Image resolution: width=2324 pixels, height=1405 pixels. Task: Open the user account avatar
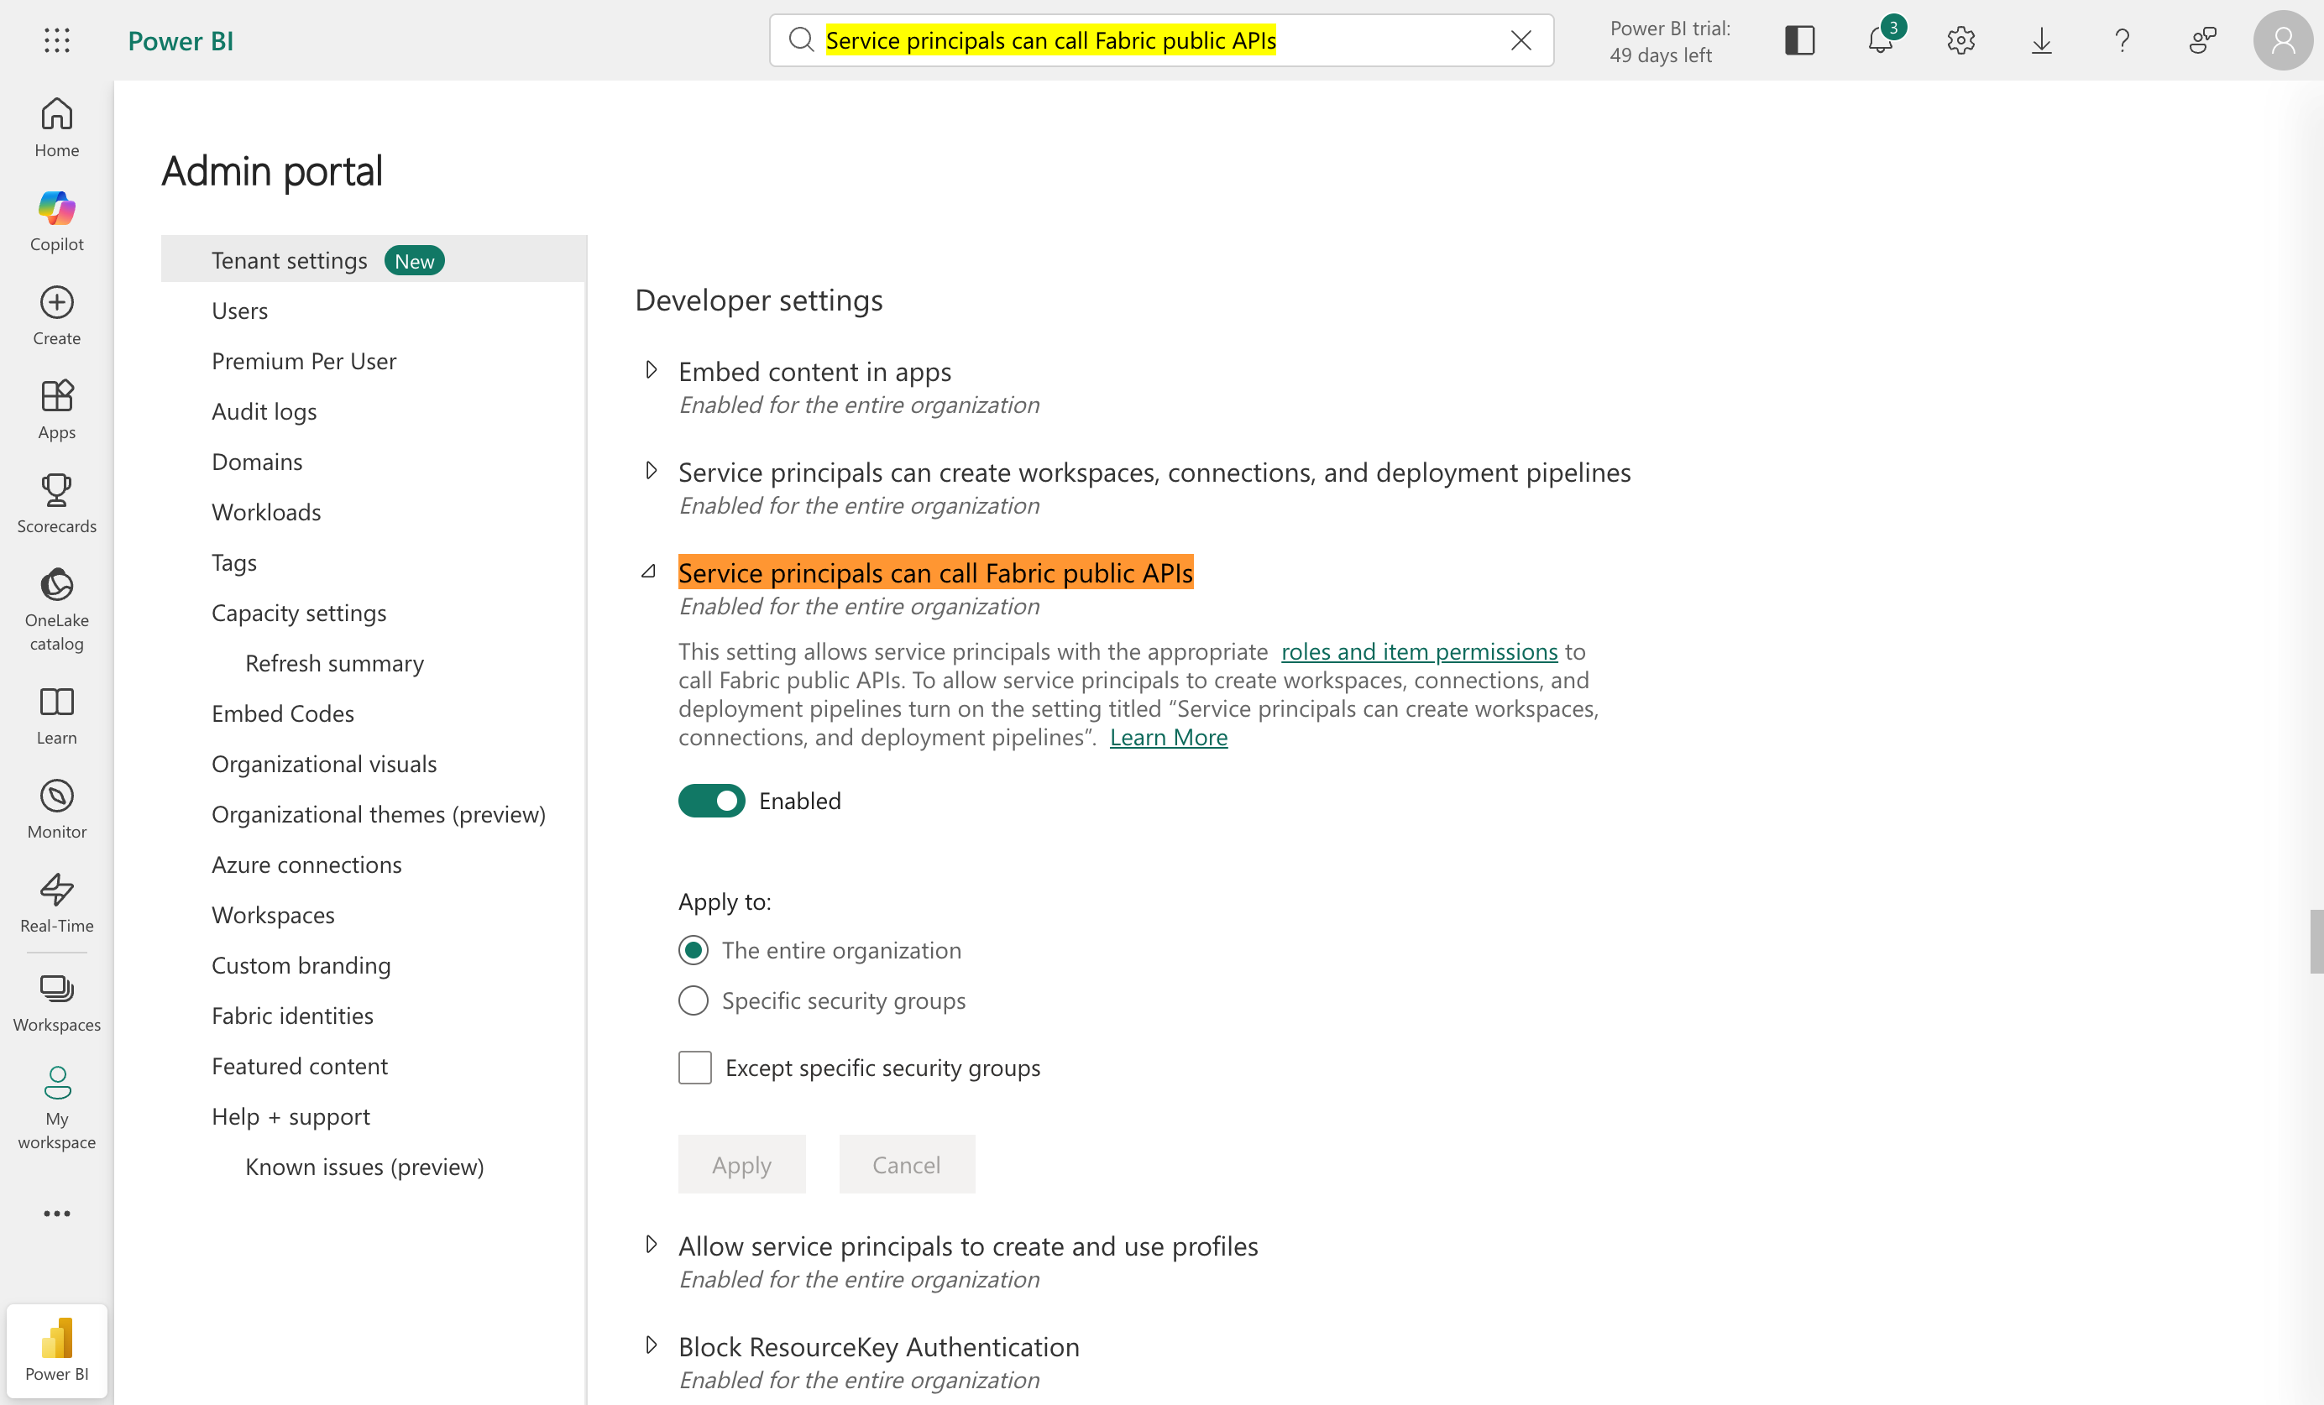coord(2283,40)
